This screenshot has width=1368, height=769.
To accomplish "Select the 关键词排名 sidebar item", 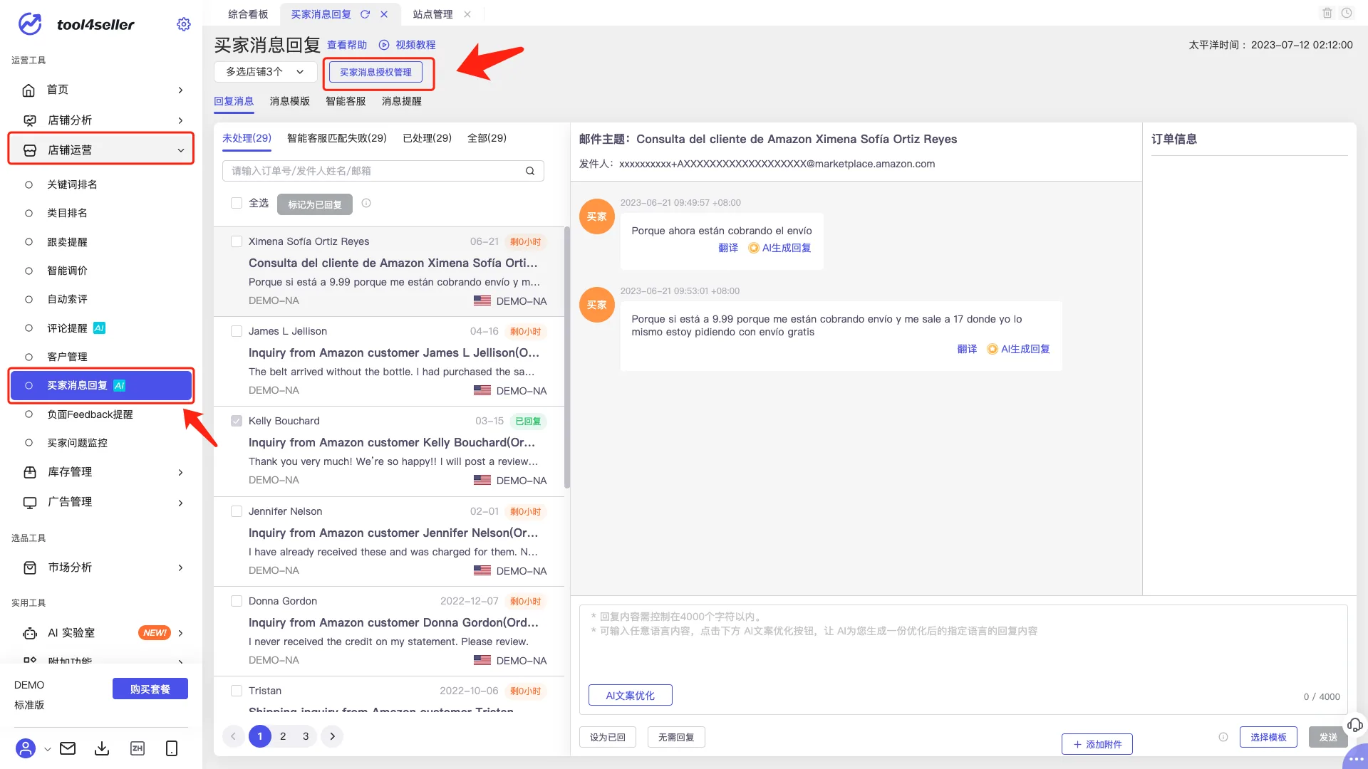I will click(101, 184).
